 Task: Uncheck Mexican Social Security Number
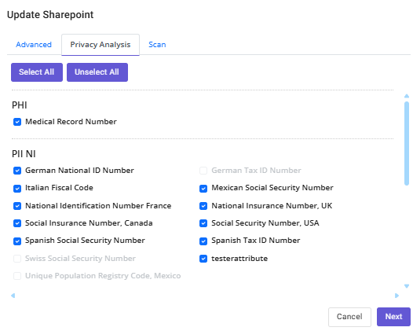click(203, 189)
